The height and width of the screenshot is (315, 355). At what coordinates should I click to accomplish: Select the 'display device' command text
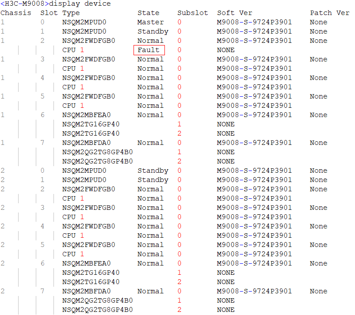pyautogui.click(x=80, y=4)
